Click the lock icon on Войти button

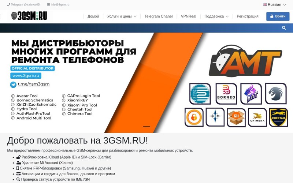[272, 16]
